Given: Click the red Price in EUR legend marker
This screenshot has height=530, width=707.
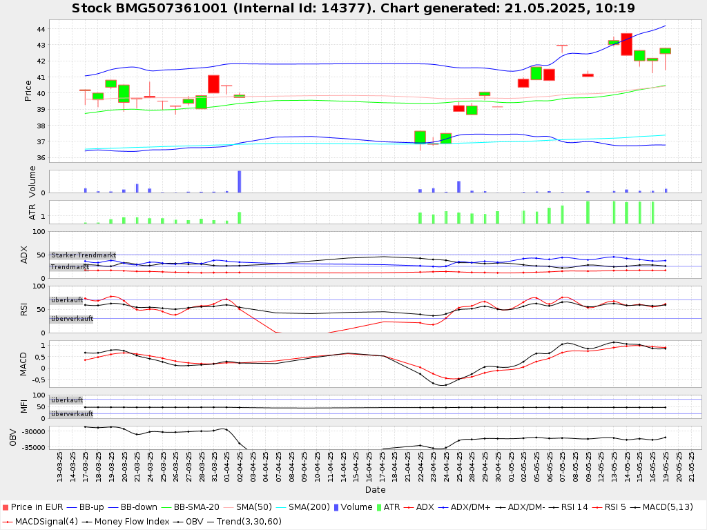Looking at the screenshot, I should [6, 507].
